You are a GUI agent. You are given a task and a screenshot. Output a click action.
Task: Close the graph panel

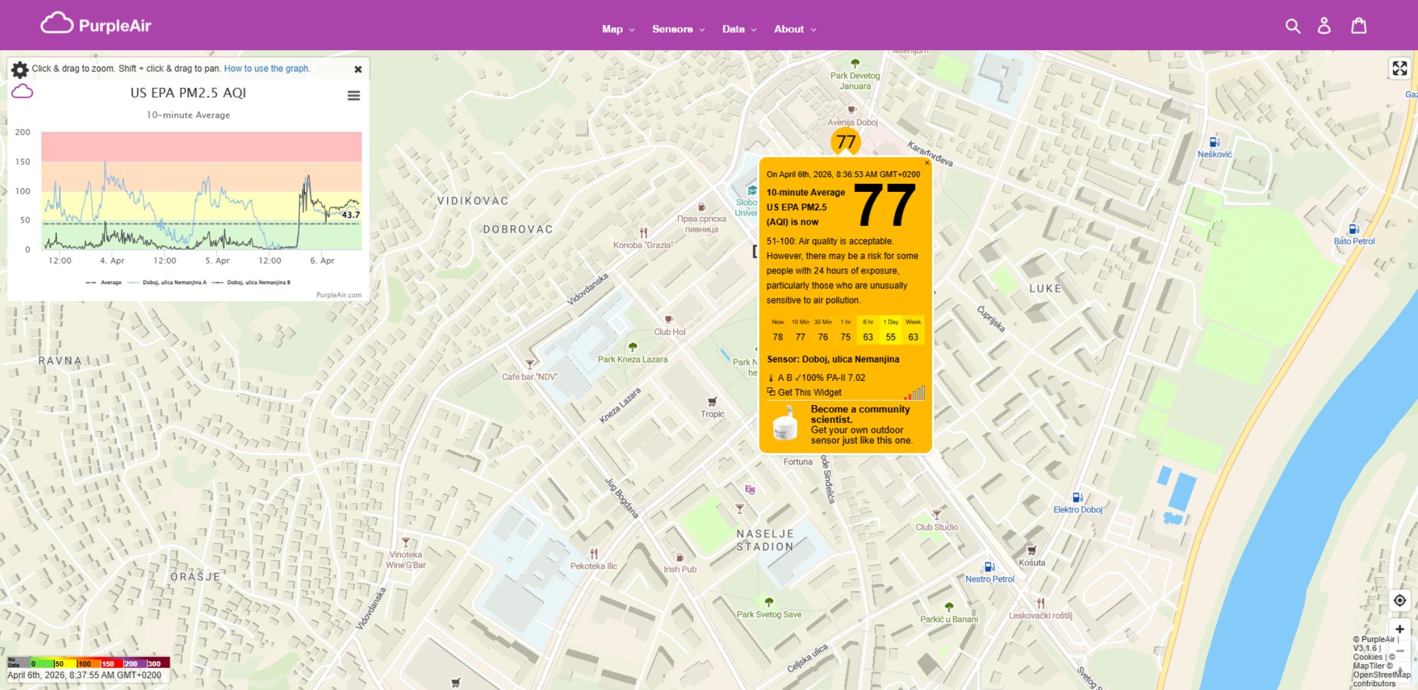[x=358, y=69]
